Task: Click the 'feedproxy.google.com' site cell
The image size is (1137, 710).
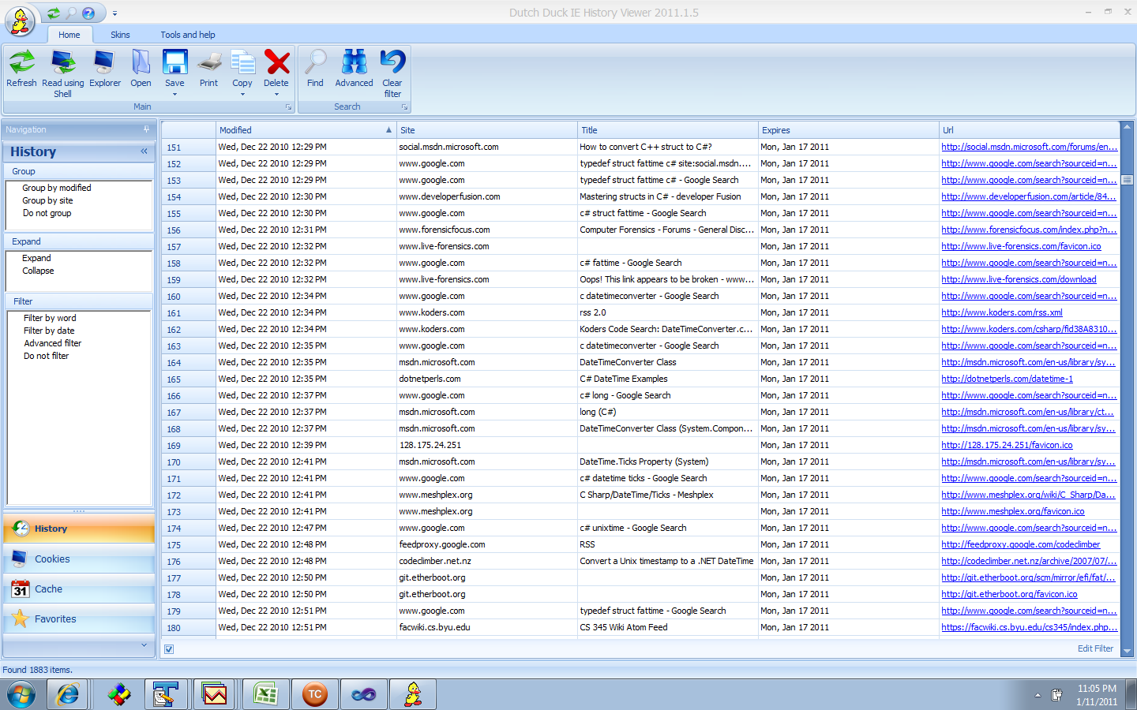Action: [x=487, y=544]
